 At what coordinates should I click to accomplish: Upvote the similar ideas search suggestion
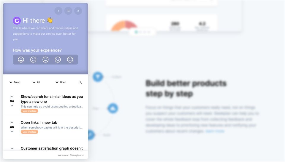[12, 97]
